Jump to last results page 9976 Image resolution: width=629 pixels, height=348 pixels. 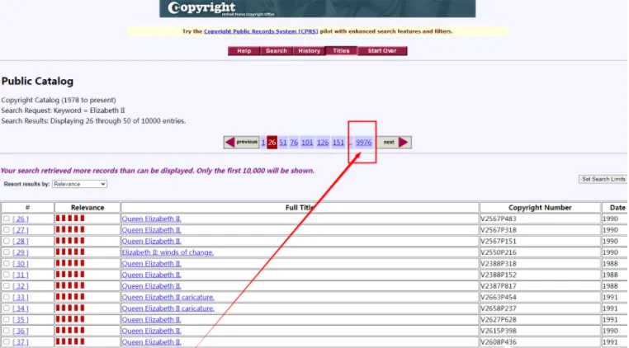(x=363, y=143)
